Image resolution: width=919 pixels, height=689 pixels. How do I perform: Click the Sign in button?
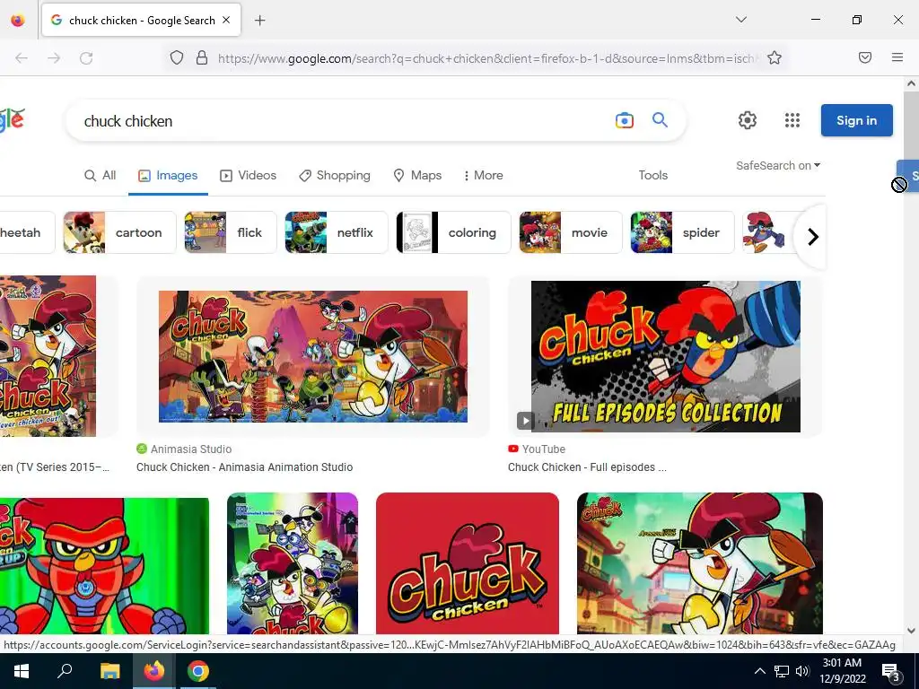pyautogui.click(x=856, y=120)
